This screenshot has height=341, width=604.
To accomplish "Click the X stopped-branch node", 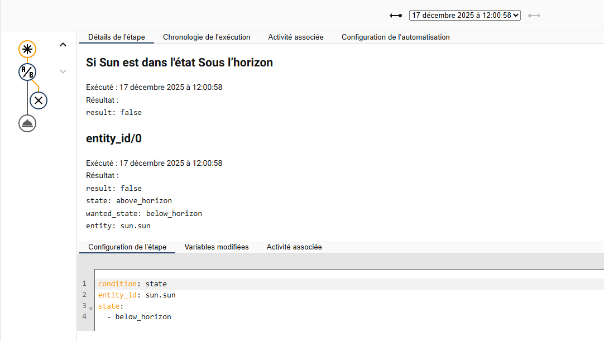I will coord(39,100).
